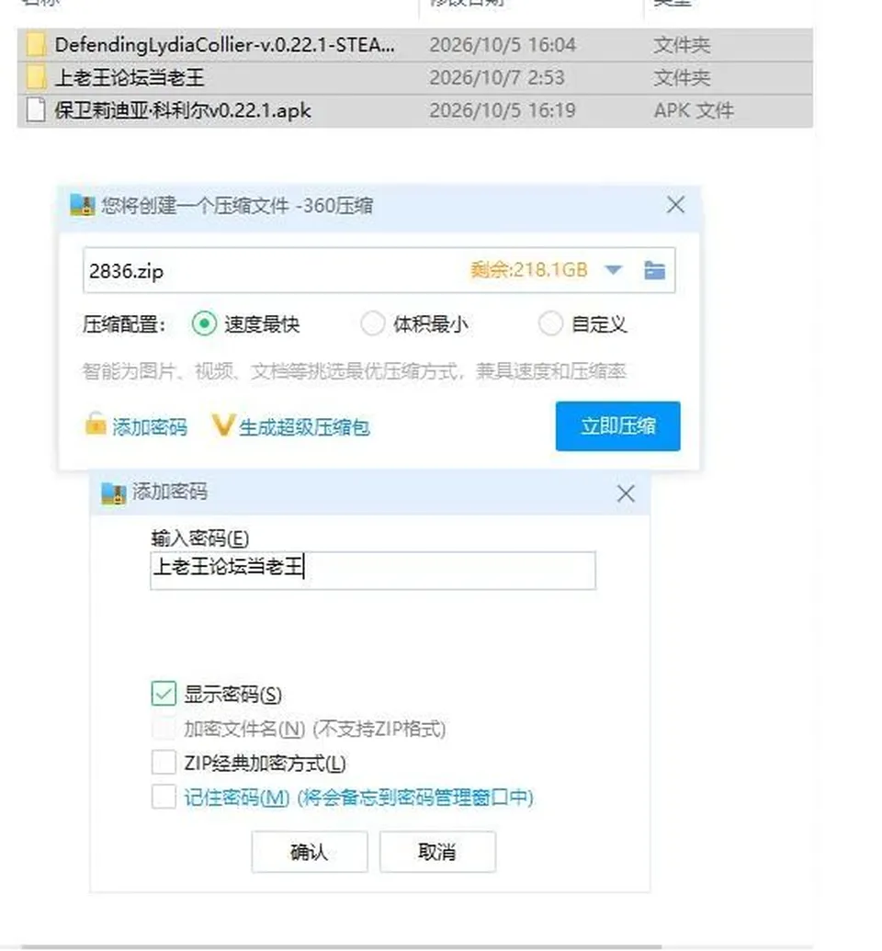Click the 生成超级压缩包 link

304,427
